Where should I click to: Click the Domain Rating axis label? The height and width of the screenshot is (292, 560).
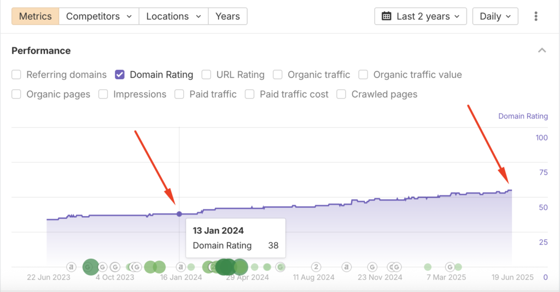[523, 116]
